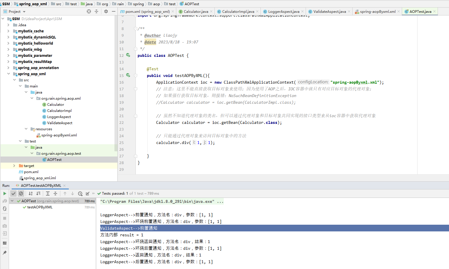The height and width of the screenshot is (269, 449).
Task: Collapse the resources folder
Action: (26, 129)
